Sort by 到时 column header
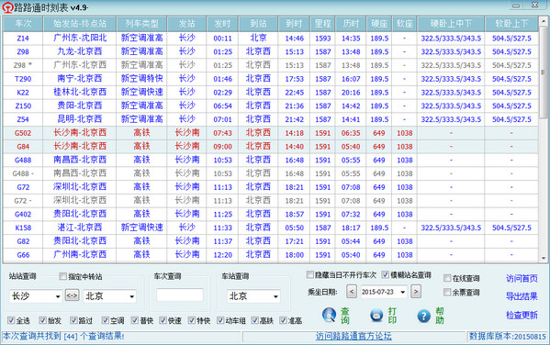 click(x=294, y=24)
